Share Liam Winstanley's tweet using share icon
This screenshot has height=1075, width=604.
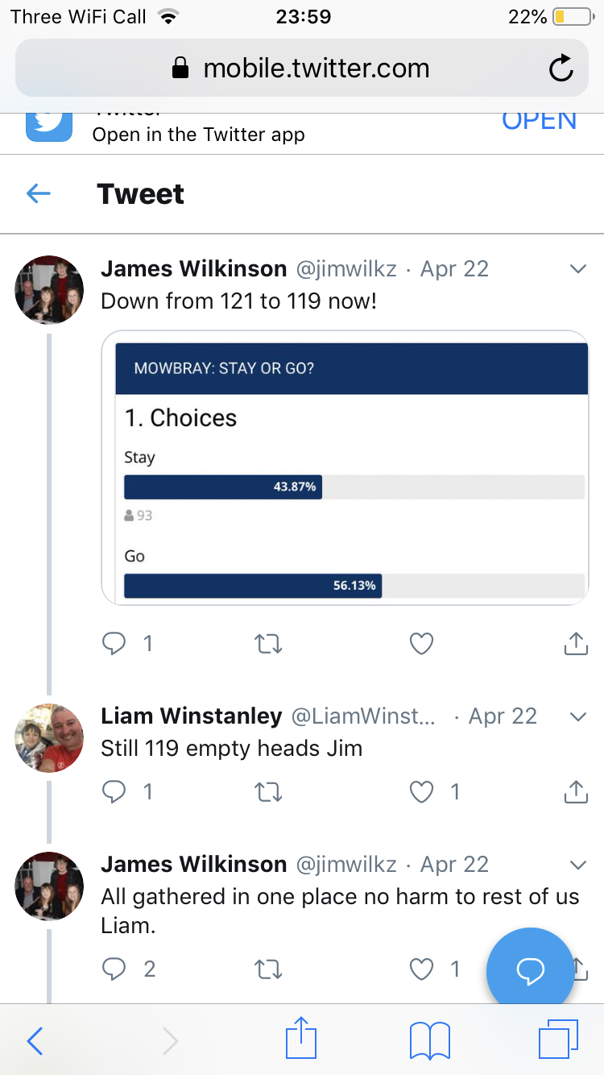(x=576, y=792)
